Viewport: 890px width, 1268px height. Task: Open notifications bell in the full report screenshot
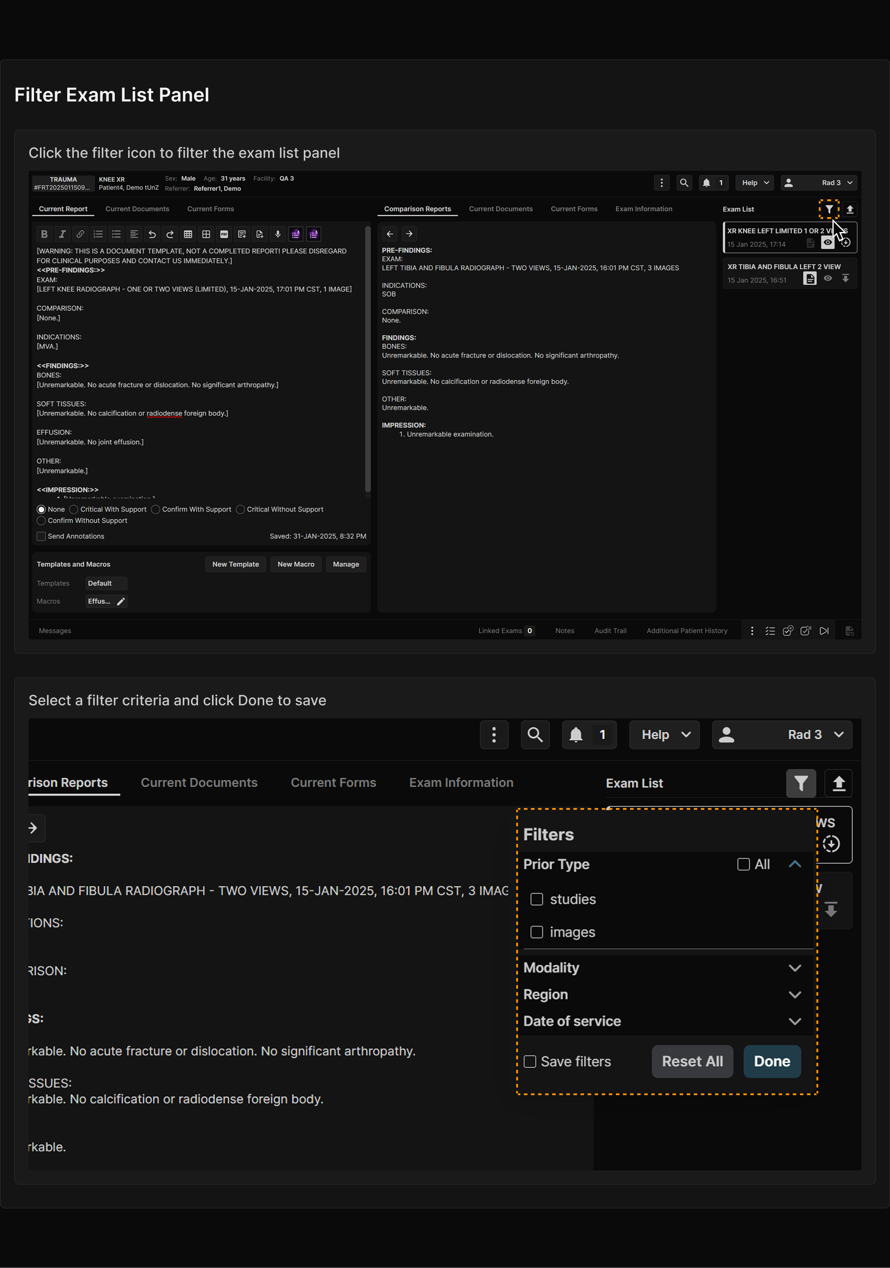(714, 183)
